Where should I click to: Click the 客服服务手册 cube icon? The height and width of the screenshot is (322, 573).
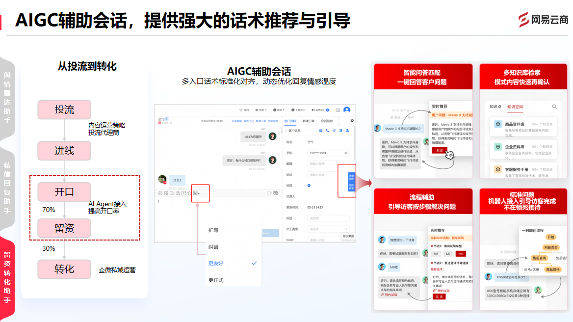click(498, 169)
